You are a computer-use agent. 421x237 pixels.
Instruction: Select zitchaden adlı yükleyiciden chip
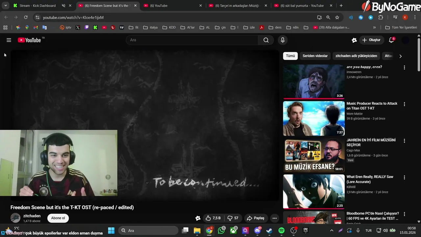click(356, 56)
